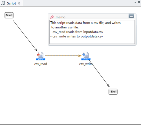Open the tab list dropdown arrow
This screenshot has height=125, width=141.
135,2
